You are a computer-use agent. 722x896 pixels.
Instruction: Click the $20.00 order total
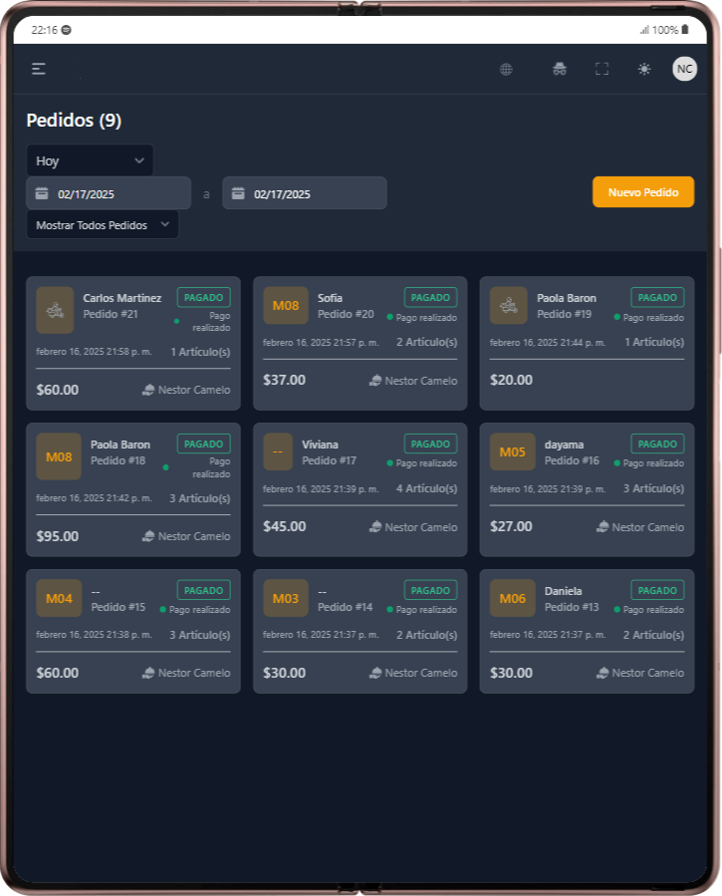tap(511, 380)
